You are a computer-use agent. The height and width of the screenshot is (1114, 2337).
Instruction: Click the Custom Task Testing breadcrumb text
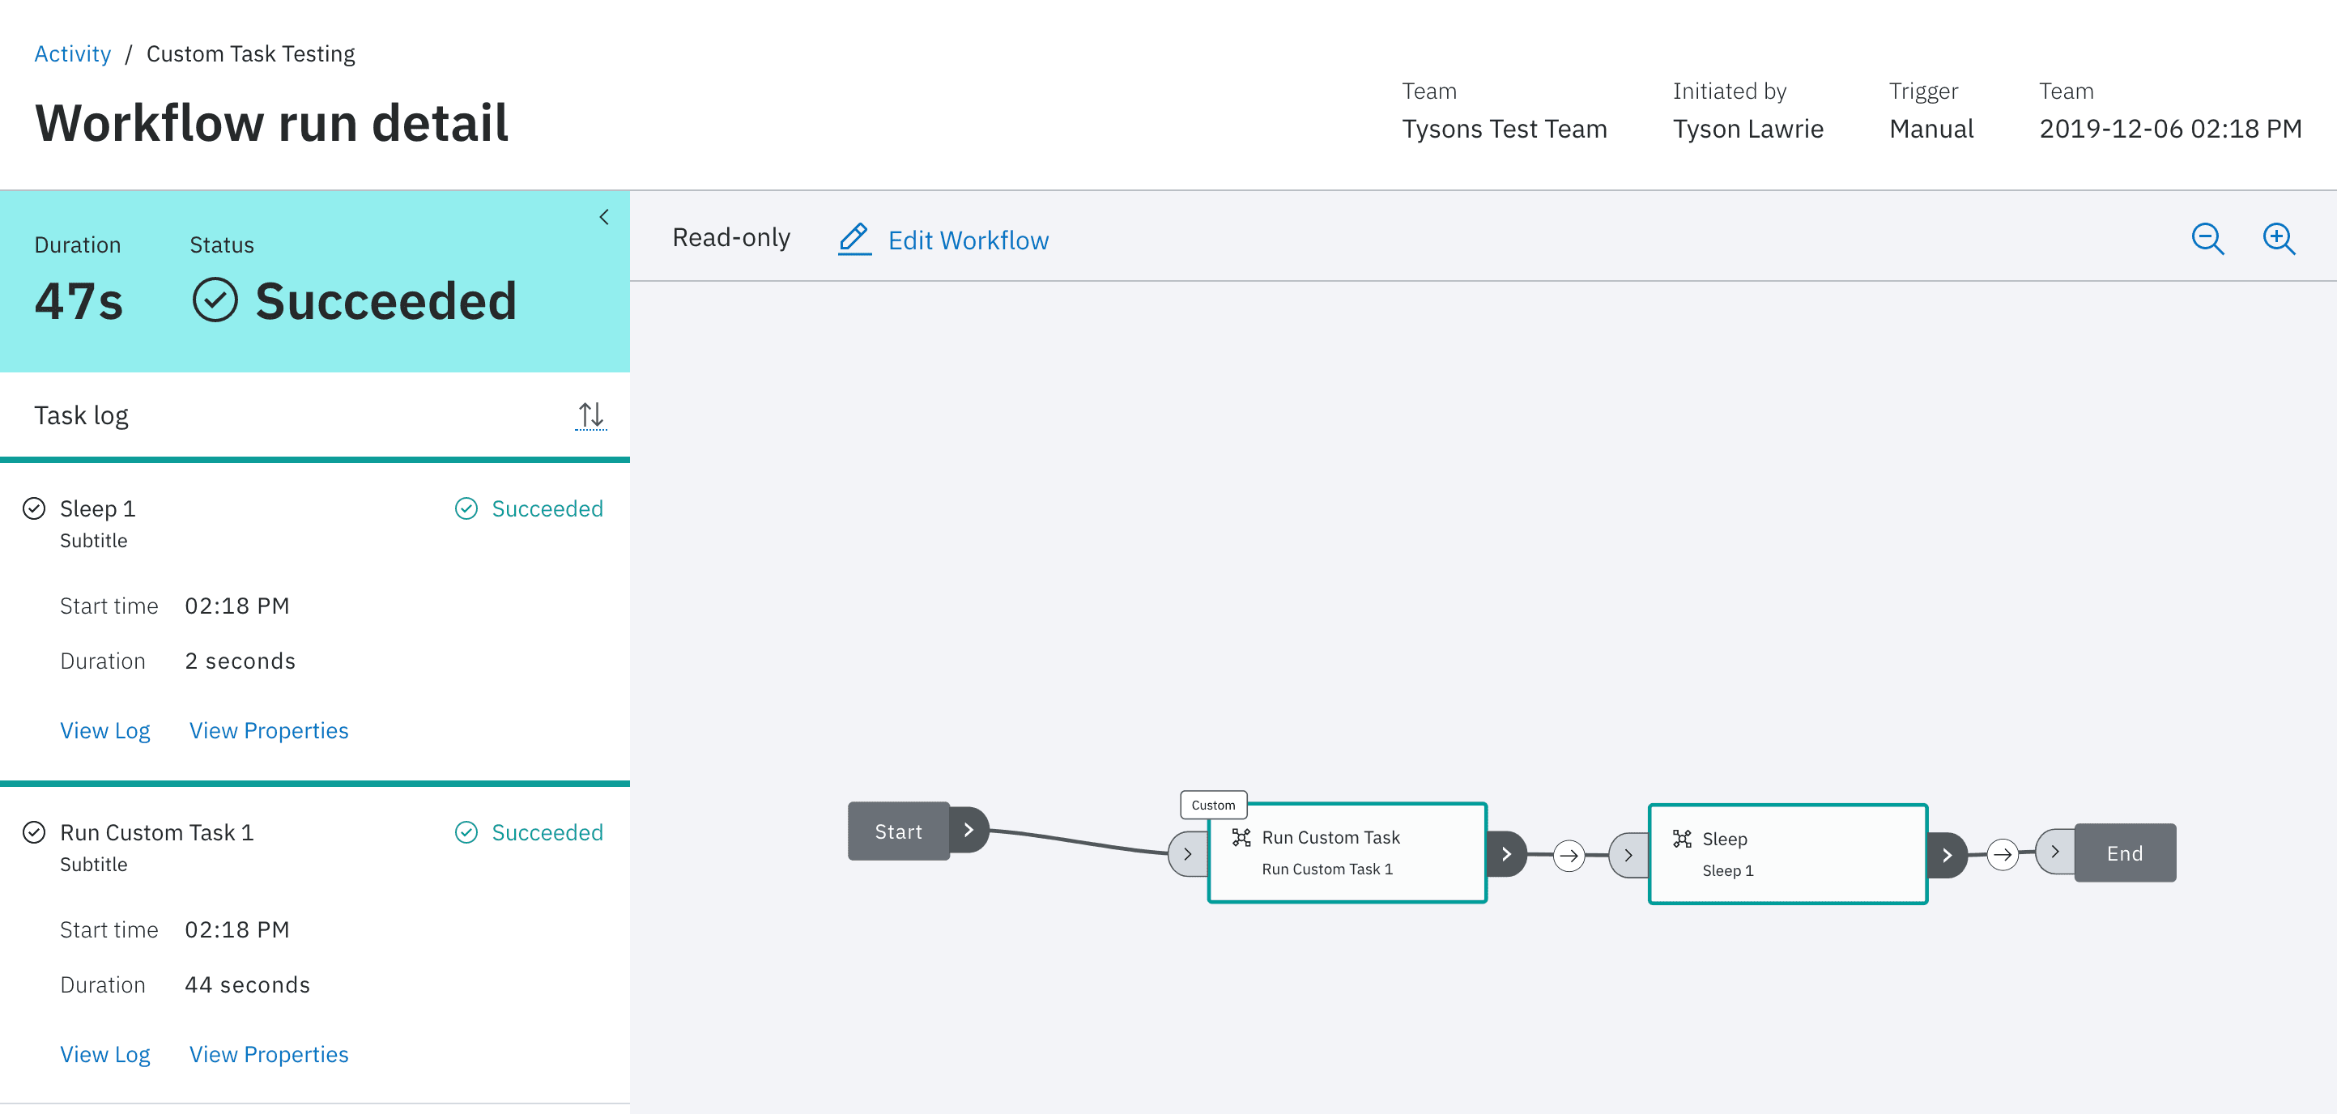250,53
